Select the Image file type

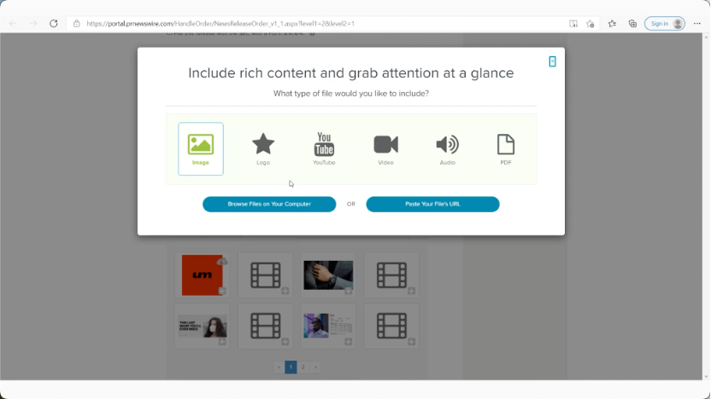pos(201,148)
